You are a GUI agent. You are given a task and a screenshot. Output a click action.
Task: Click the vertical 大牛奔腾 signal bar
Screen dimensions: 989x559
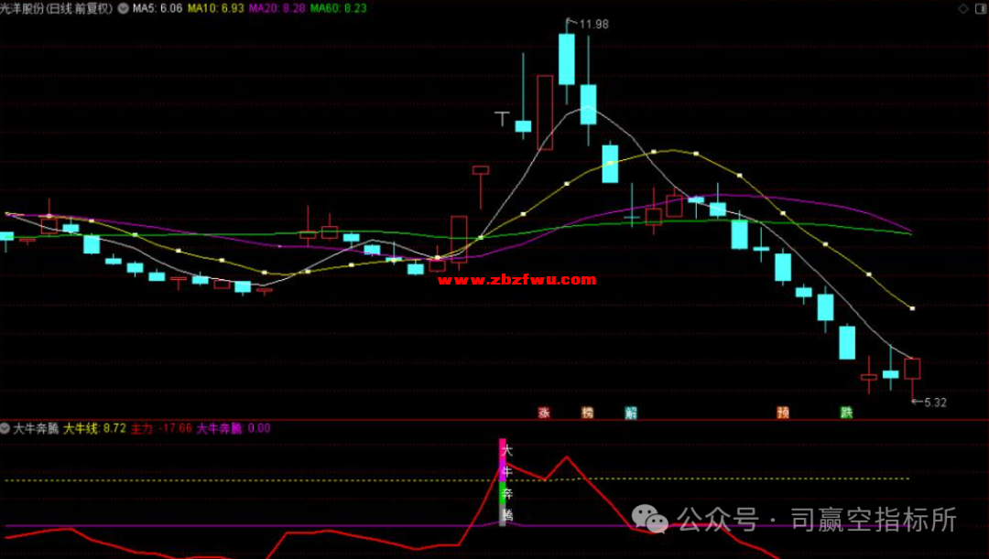tap(503, 483)
